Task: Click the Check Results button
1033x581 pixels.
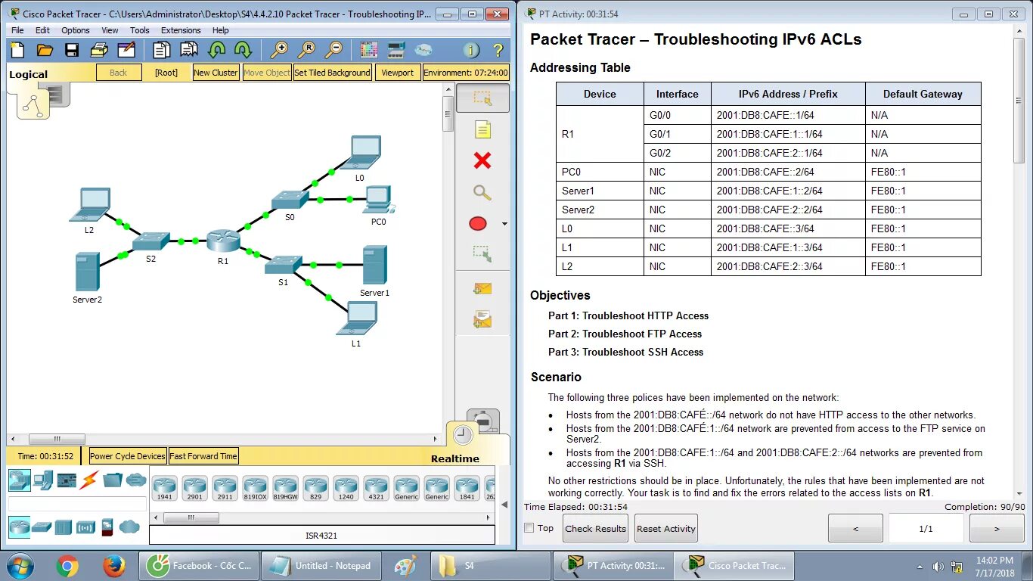Action: pyautogui.click(x=595, y=528)
